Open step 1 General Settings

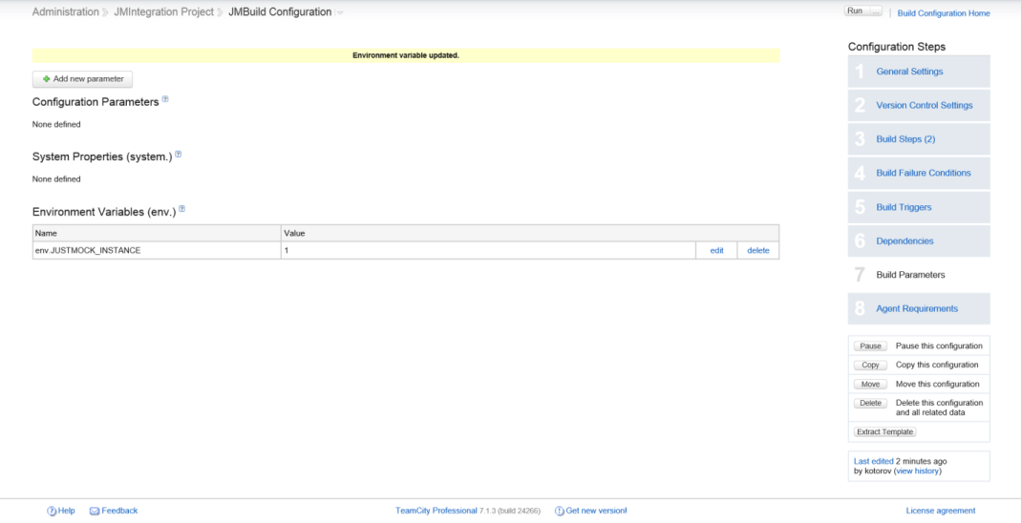tap(919, 72)
